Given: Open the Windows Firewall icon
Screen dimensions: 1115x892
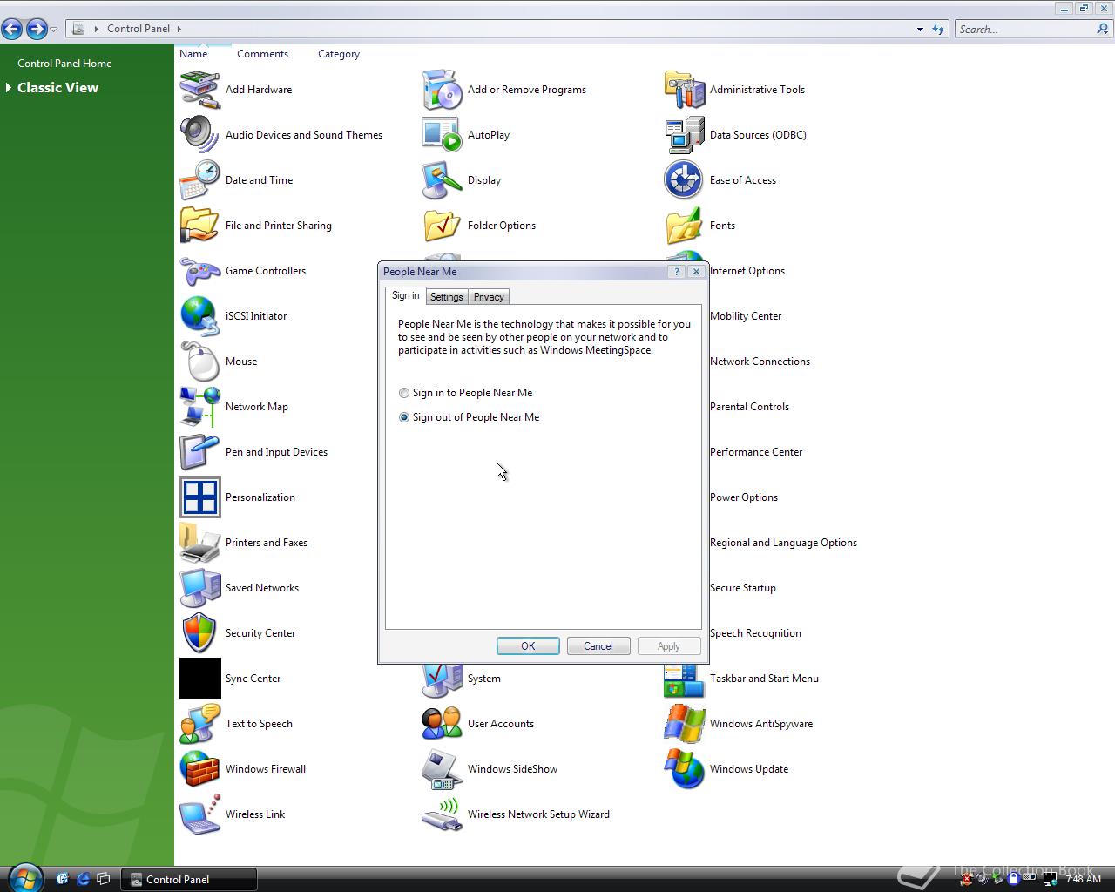Looking at the screenshot, I should 199,769.
